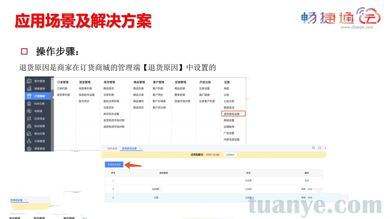The width and height of the screenshot is (390, 219).
Task: Click 编辑 in row 1
Action: 307,181
